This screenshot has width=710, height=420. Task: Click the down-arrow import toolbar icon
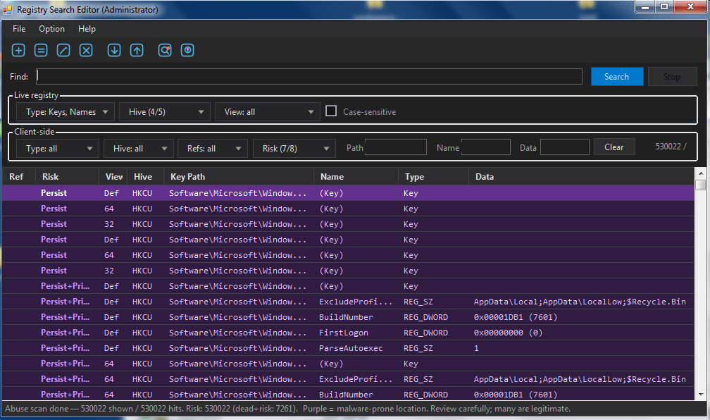click(114, 50)
